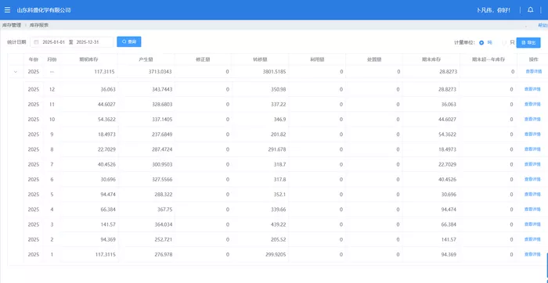The image size is (548, 283).
Task: Click the 期初库存 column header
Action: coord(88,59)
